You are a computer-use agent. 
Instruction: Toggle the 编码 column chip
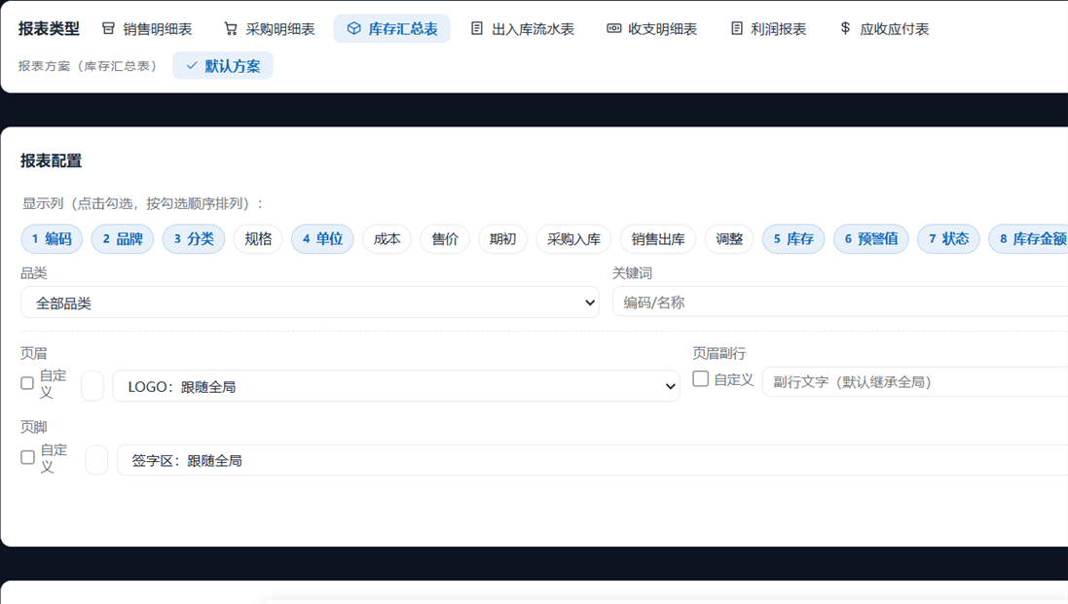tap(52, 238)
